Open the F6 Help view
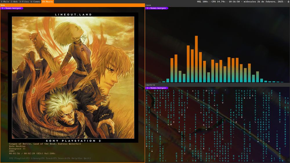 click(72, 158)
